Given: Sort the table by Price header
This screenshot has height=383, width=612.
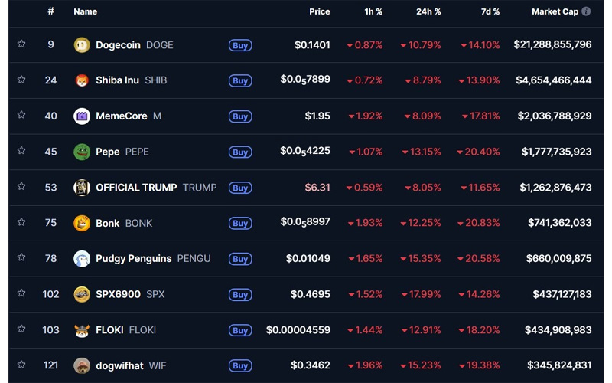Looking at the screenshot, I should (320, 11).
